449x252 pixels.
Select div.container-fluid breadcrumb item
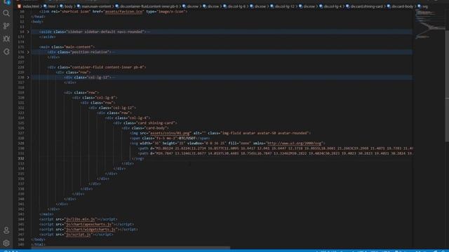(x=149, y=6)
